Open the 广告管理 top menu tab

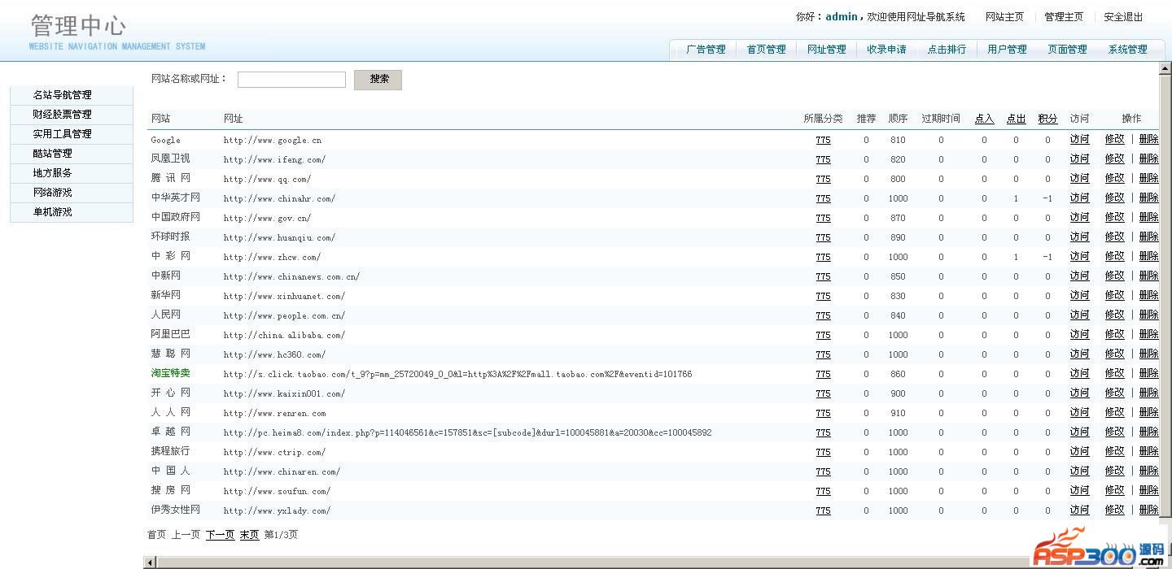point(705,50)
